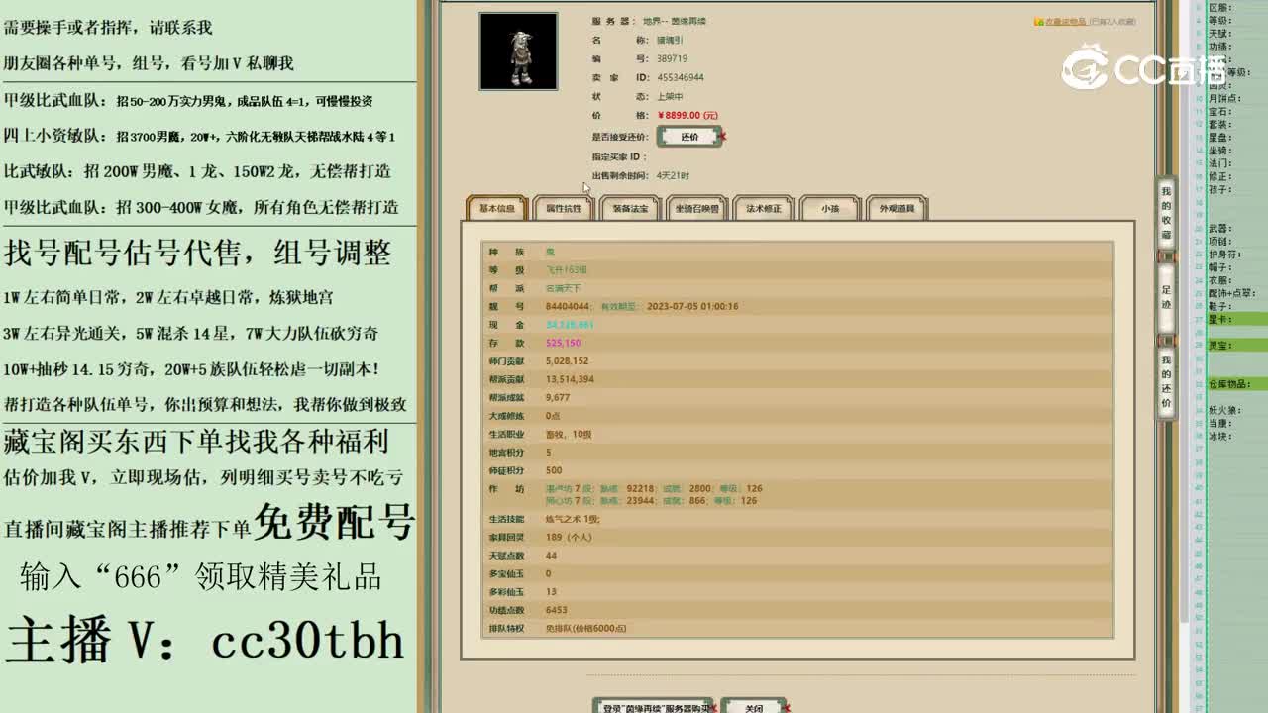The width and height of the screenshot is (1268, 713).
Task: Click the 状态 上架中 text
Action: [670, 96]
